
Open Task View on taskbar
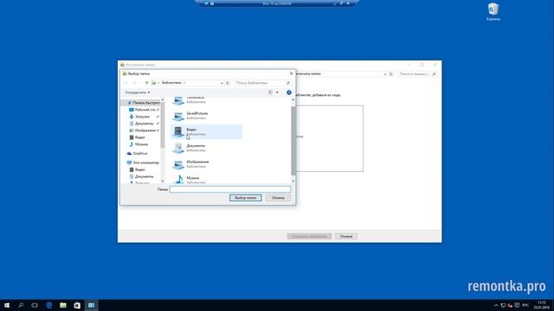point(35,305)
